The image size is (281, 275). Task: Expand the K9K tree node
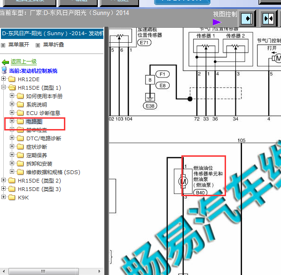3,197
